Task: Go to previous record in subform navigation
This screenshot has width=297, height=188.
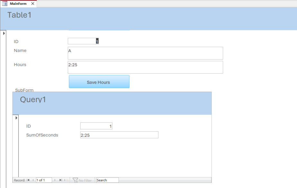Action: (33, 180)
